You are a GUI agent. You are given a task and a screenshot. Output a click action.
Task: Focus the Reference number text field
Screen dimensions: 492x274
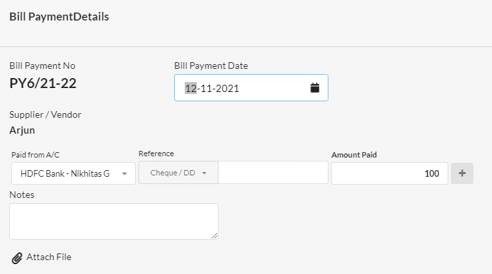[273, 173]
